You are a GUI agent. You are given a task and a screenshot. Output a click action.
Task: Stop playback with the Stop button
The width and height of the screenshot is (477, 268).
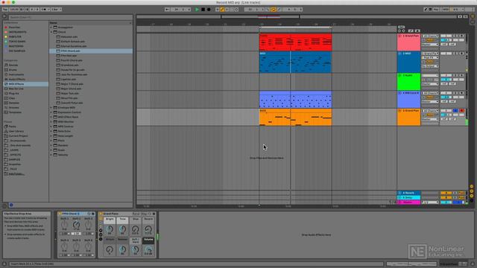[x=203, y=10]
